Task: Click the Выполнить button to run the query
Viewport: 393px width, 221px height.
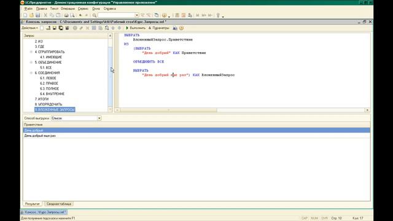Action: point(136,28)
